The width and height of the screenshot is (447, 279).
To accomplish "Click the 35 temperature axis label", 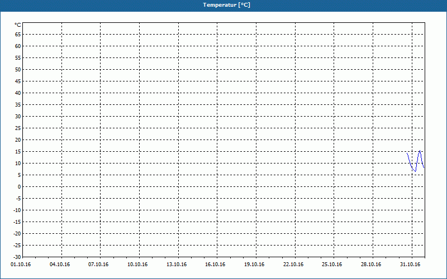I will click(18, 105).
